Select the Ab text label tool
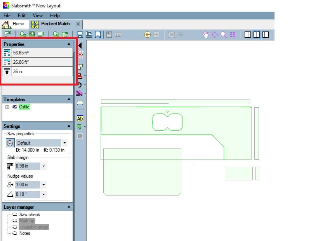 tap(80, 119)
